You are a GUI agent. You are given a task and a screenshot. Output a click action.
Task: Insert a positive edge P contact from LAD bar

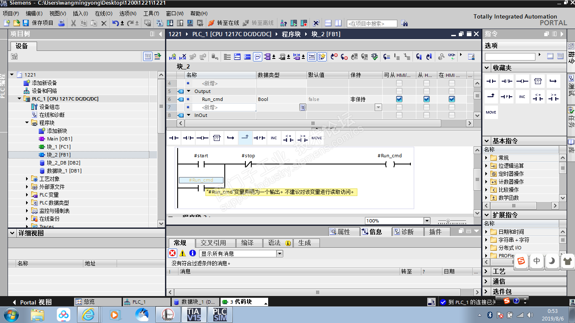tap(259, 138)
